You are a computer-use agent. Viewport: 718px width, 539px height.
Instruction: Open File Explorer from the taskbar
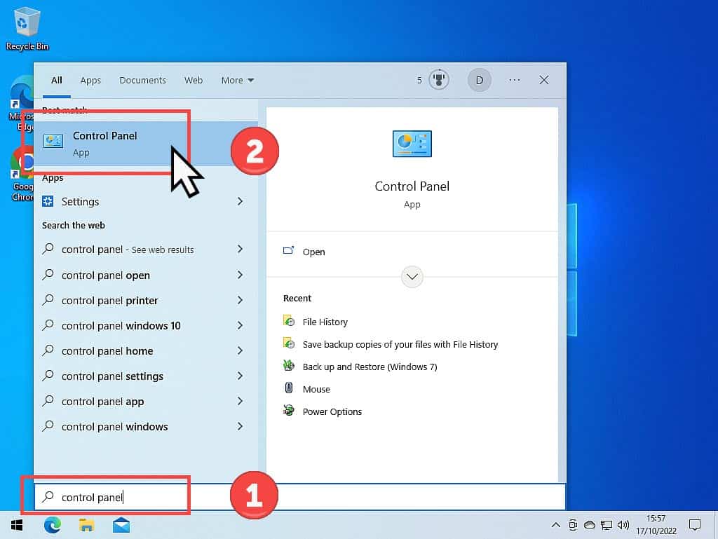click(87, 524)
